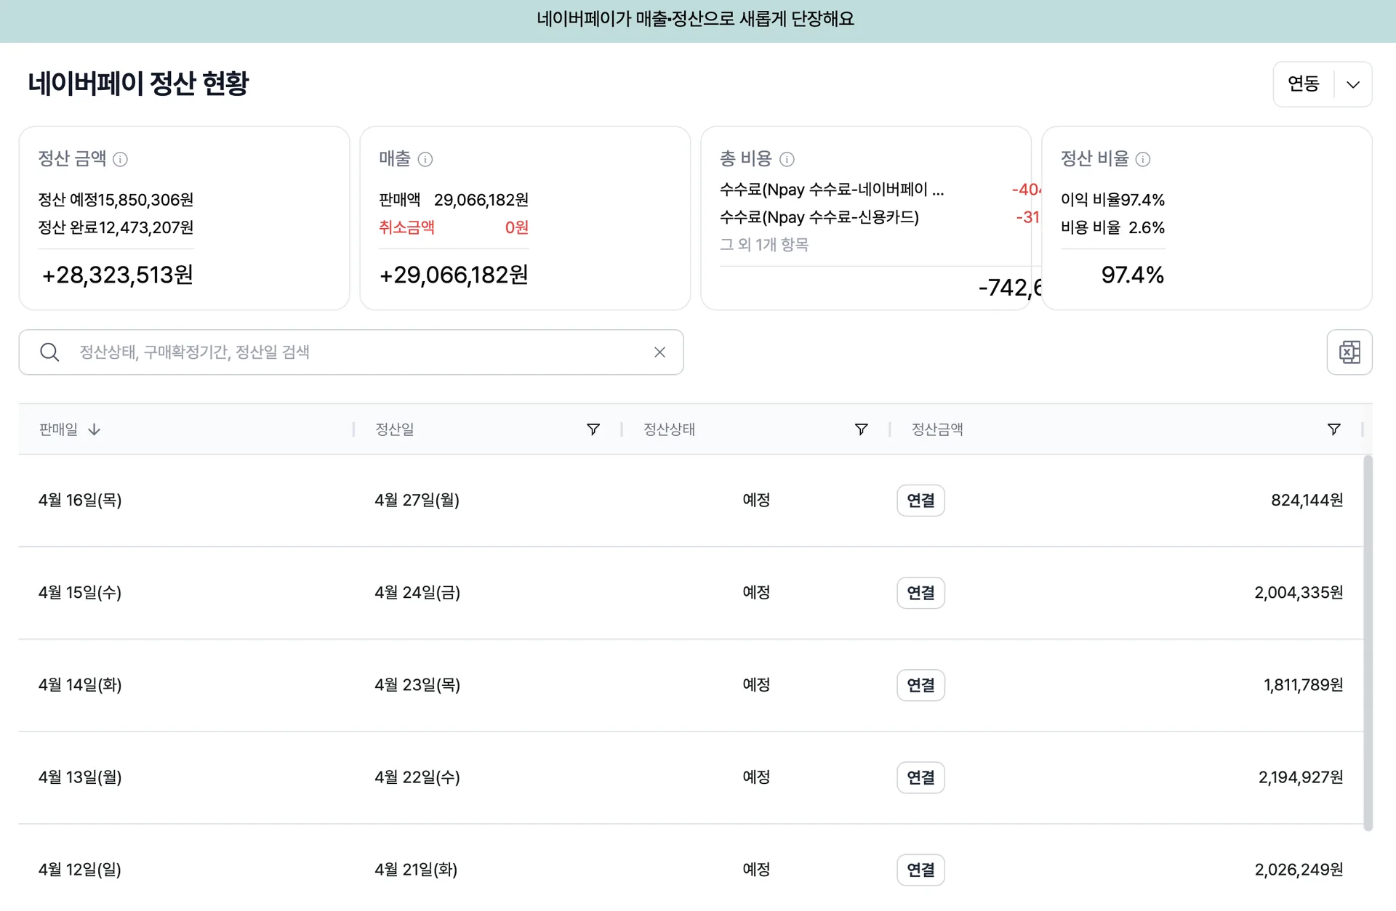Select the 4월 13일(월) sale date cell
The width and height of the screenshot is (1396, 911).
pos(80,777)
